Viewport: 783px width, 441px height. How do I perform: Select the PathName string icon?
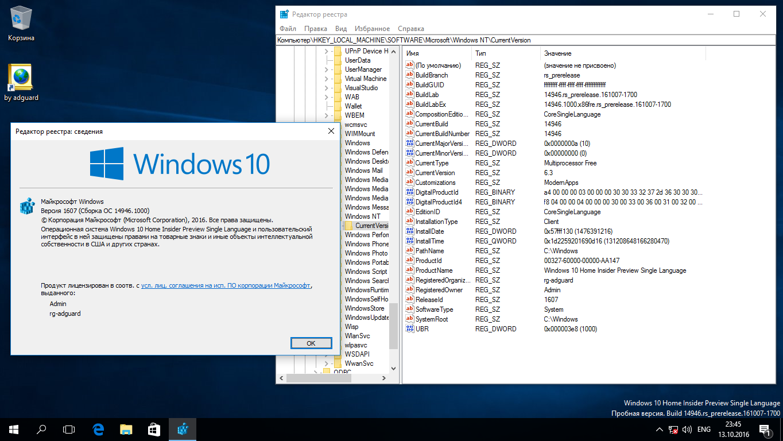click(410, 251)
